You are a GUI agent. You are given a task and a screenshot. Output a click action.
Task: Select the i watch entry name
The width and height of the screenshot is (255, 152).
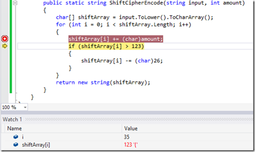coord(23,137)
